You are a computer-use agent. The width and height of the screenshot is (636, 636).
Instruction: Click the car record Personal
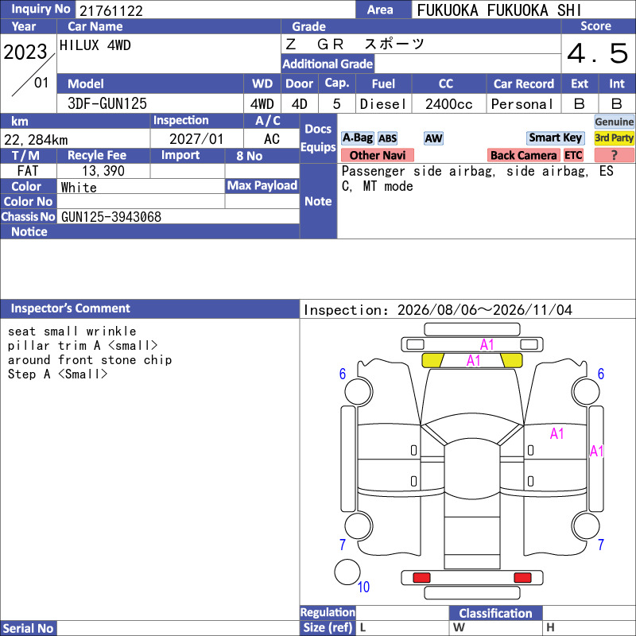(522, 104)
